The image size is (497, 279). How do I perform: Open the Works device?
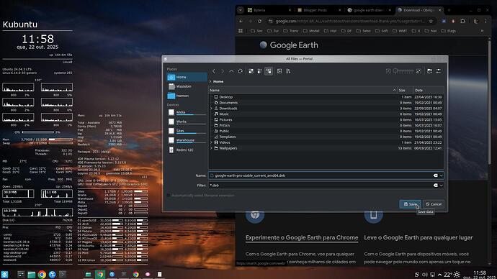187,122
